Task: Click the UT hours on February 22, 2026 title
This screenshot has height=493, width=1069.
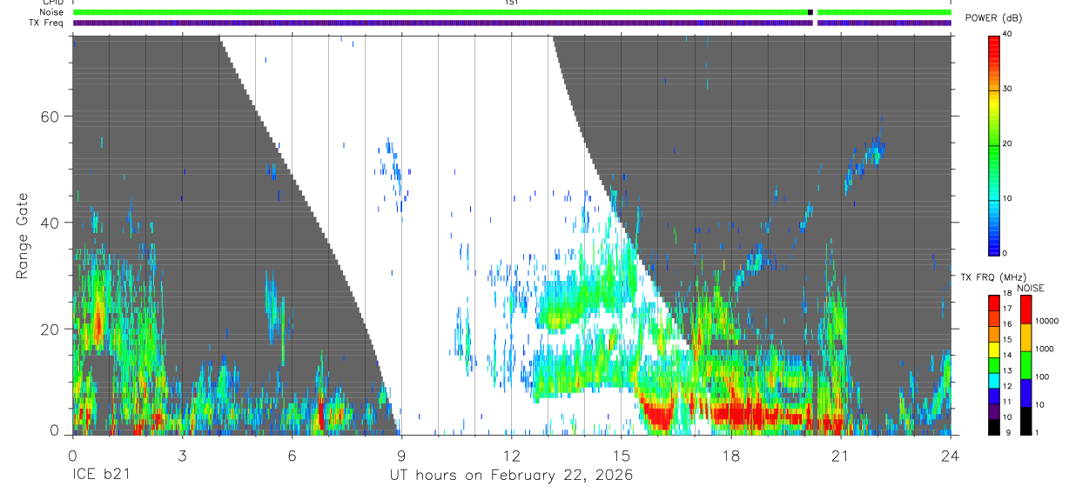Action: [511, 476]
